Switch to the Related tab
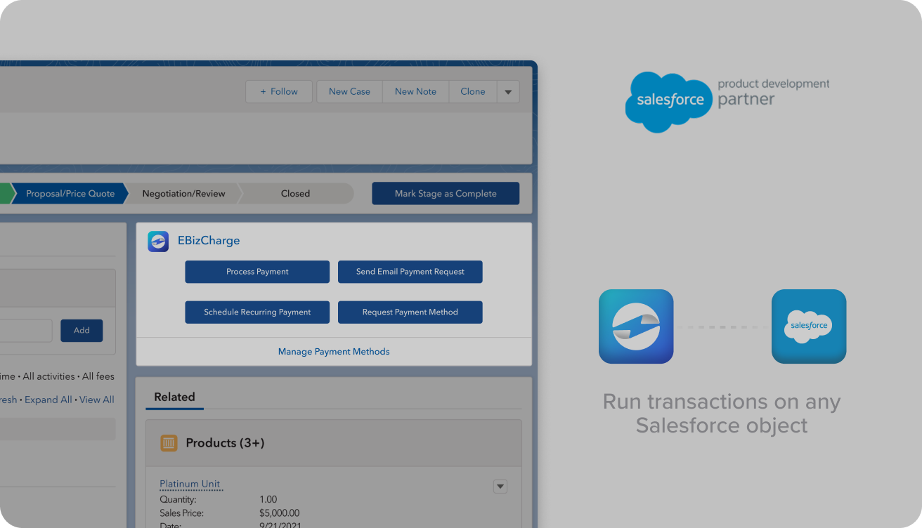Screen dimensions: 922x528 click(x=174, y=397)
